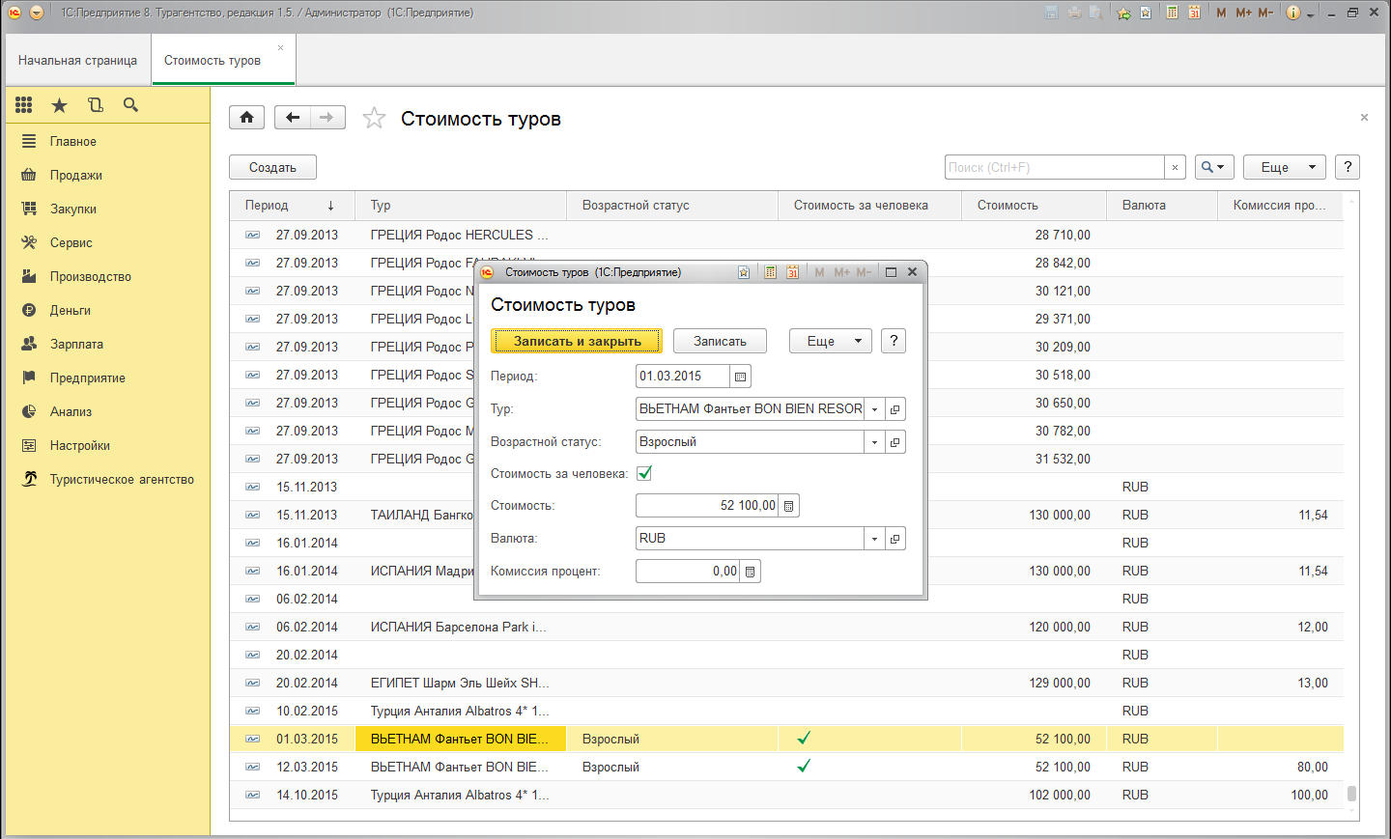
Task: Open the Закупки section
Action: [x=73, y=209]
